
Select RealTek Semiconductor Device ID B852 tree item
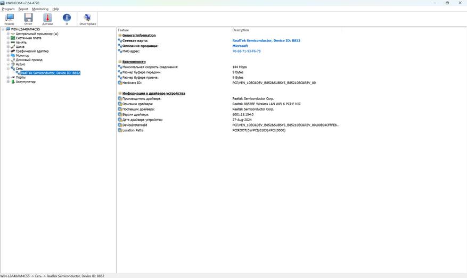pyautogui.click(x=51, y=73)
